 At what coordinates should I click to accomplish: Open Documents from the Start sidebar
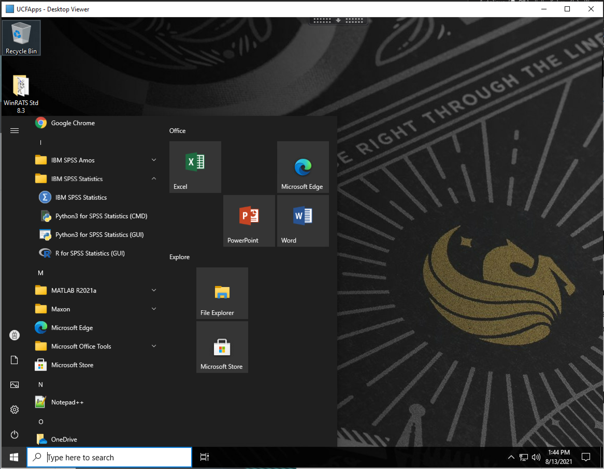pyautogui.click(x=15, y=360)
